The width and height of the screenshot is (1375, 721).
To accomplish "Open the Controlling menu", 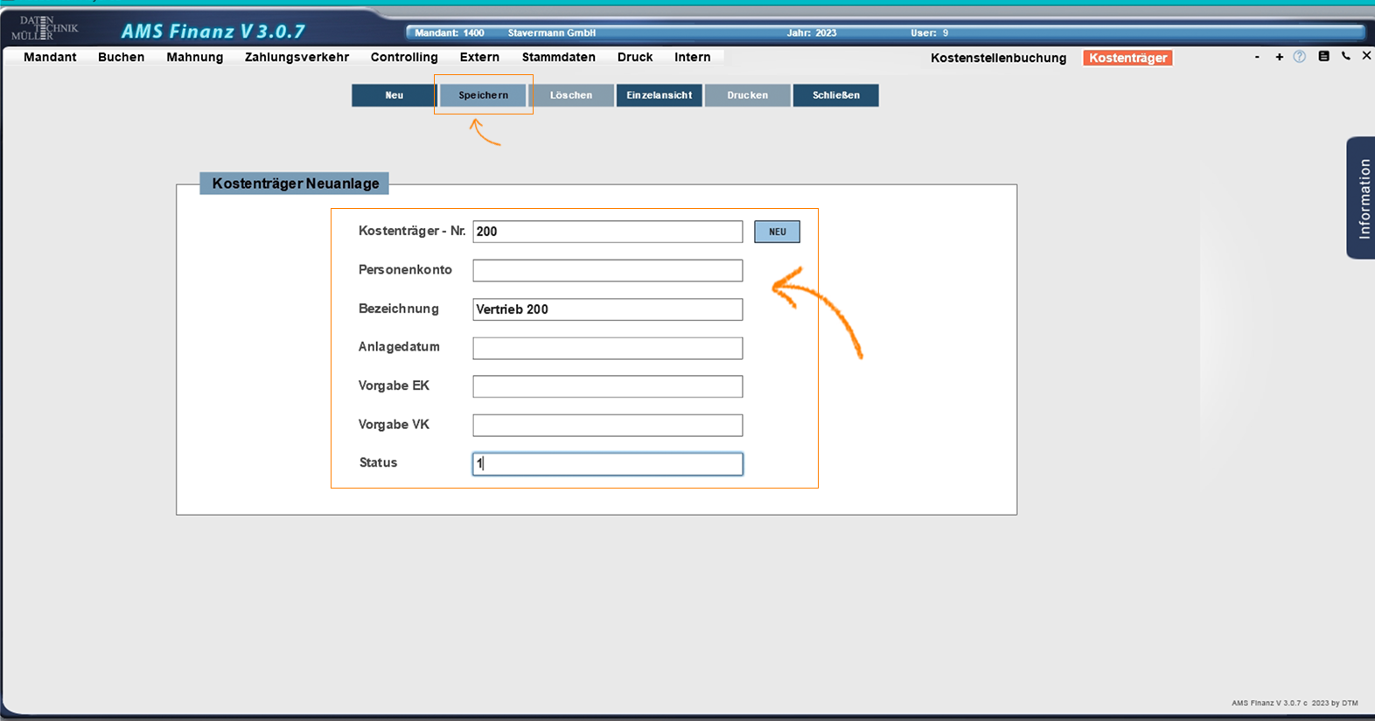I will pyautogui.click(x=404, y=57).
